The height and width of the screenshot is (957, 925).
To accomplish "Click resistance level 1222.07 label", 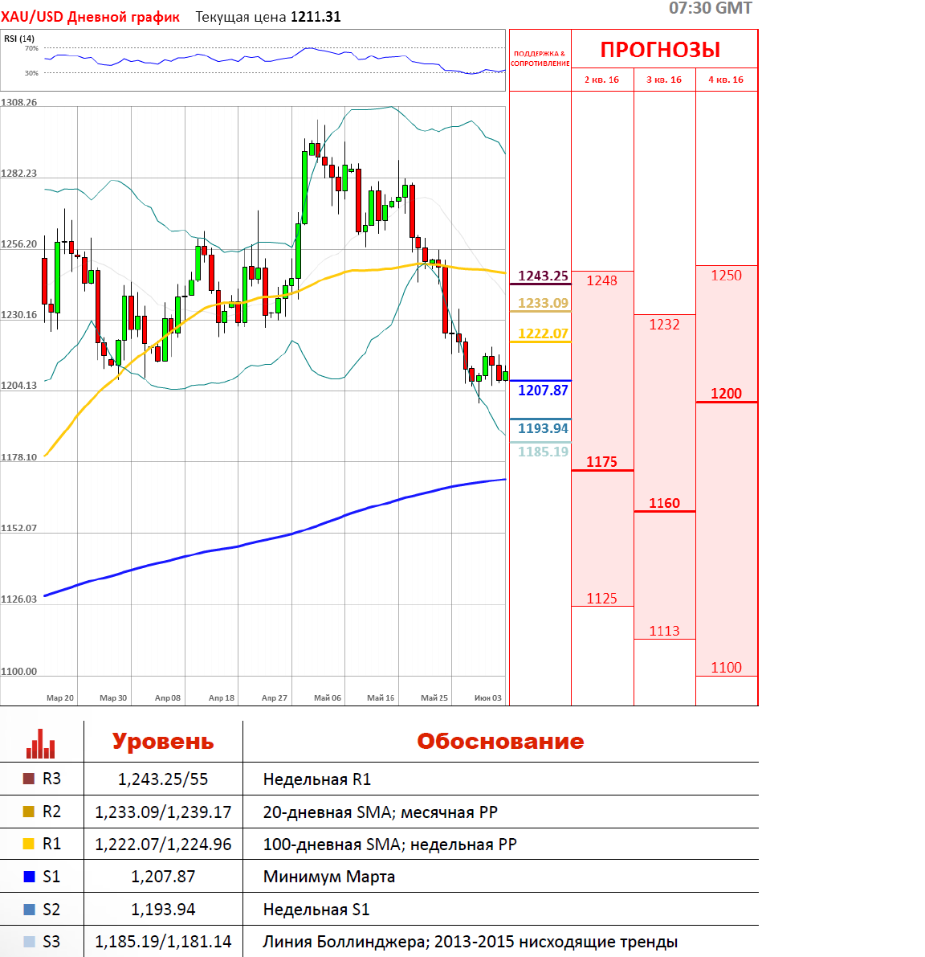I will tap(543, 333).
